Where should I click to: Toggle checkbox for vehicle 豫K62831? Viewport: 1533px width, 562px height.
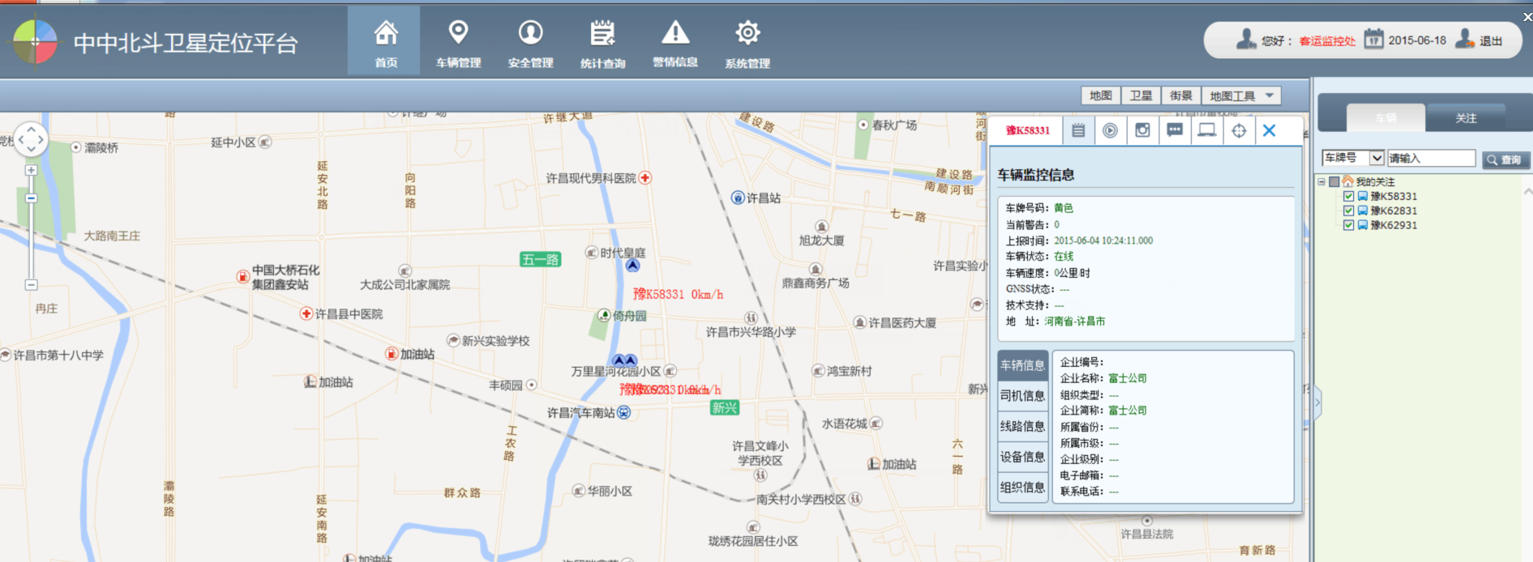tap(1348, 211)
